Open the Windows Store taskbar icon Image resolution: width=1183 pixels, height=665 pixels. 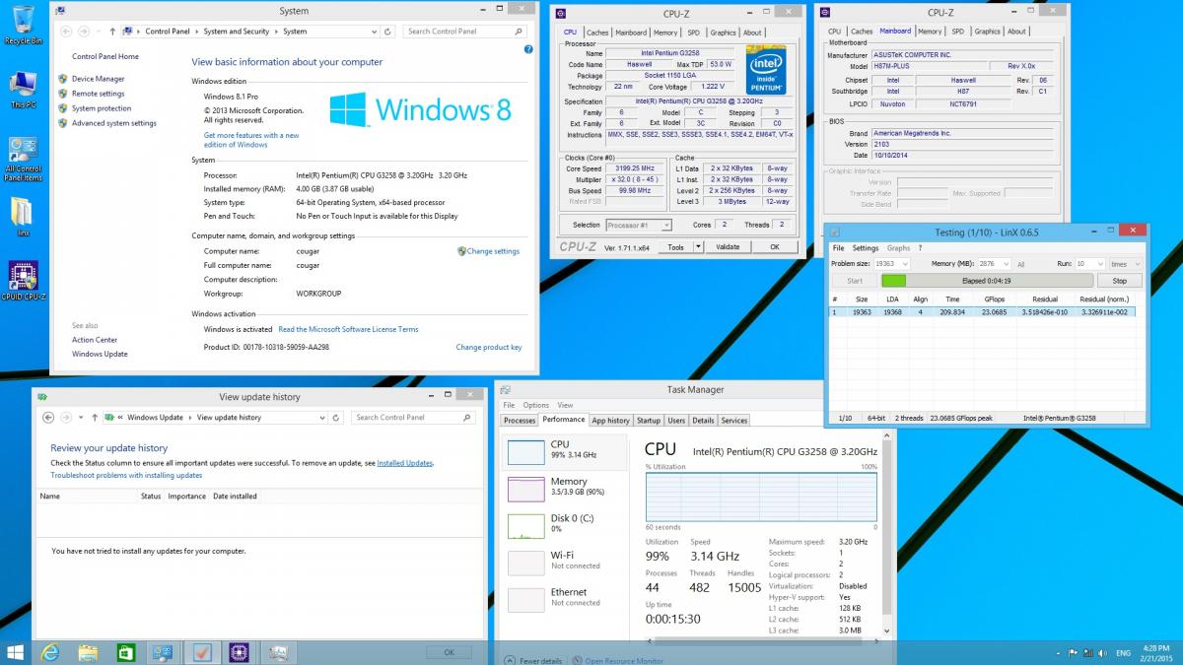coord(126,652)
